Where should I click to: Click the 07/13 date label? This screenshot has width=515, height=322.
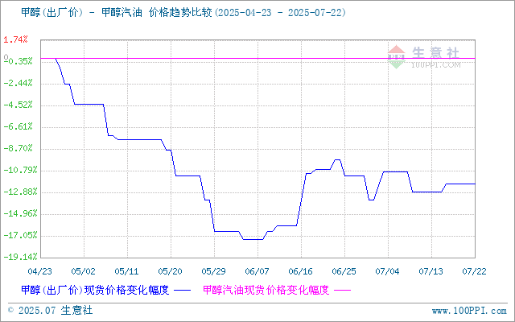tap(431, 271)
